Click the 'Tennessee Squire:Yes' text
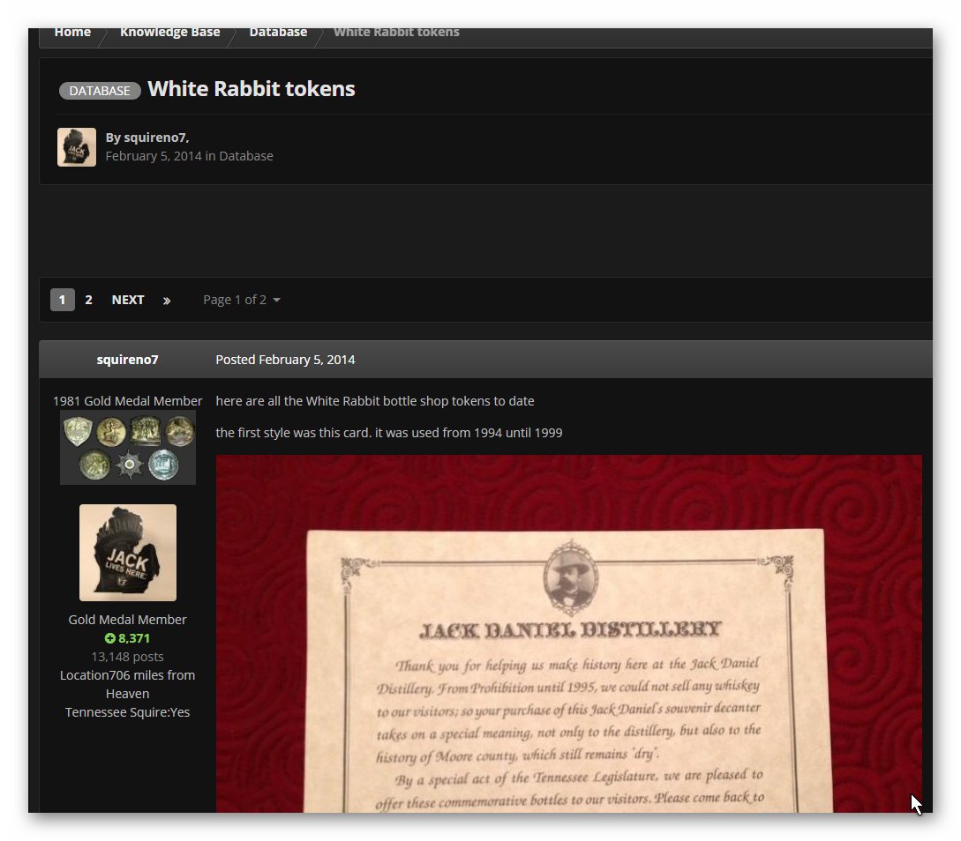 127,712
